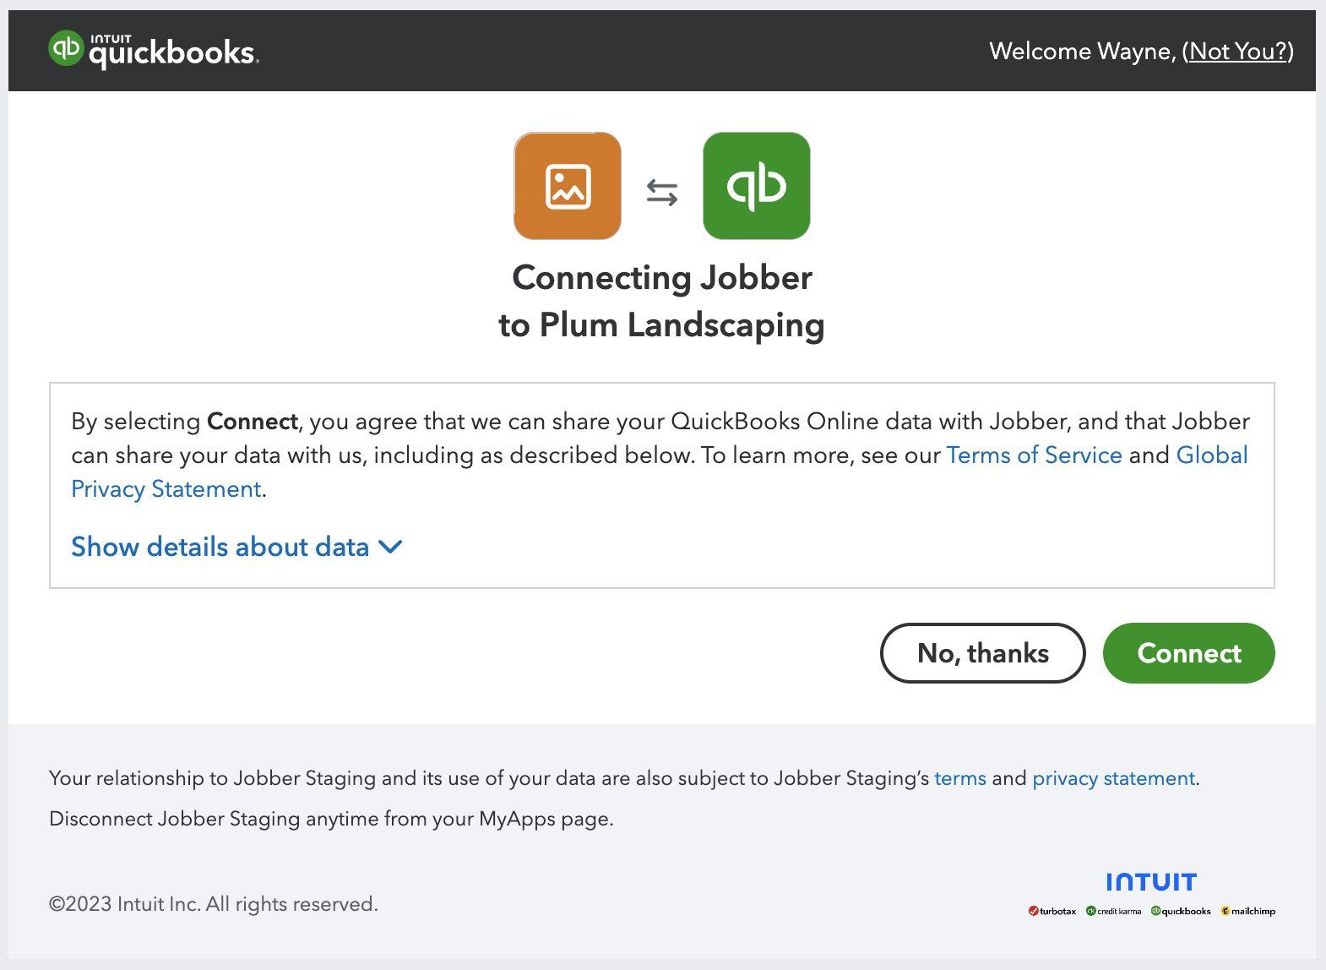This screenshot has width=1326, height=970.
Task: Click the Credit Karma logo in footer
Action: [1114, 911]
